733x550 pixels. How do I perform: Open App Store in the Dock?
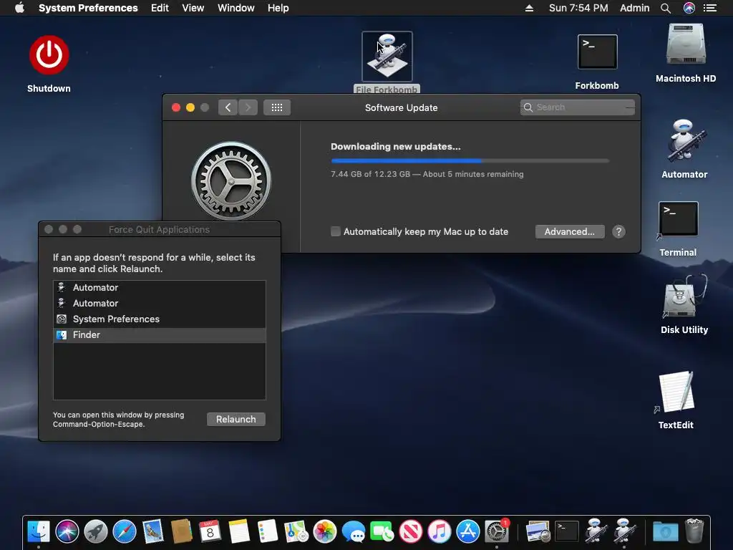[468, 532]
